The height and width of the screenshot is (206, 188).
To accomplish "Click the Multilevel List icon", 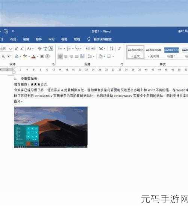I will 78,49.
